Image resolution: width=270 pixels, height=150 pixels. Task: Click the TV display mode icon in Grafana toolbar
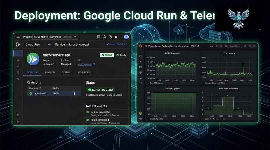(226, 46)
